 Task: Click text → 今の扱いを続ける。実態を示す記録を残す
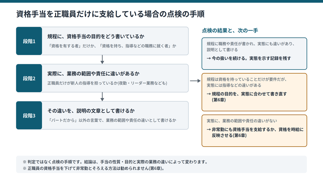pyautogui.click(x=249, y=58)
